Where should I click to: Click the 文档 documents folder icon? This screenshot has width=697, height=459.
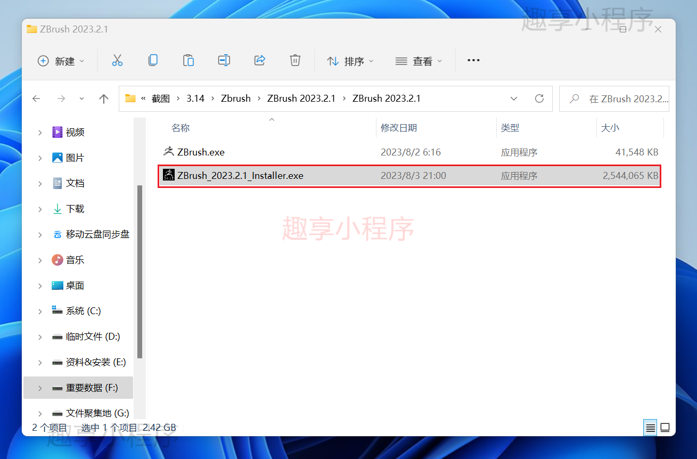tap(58, 183)
